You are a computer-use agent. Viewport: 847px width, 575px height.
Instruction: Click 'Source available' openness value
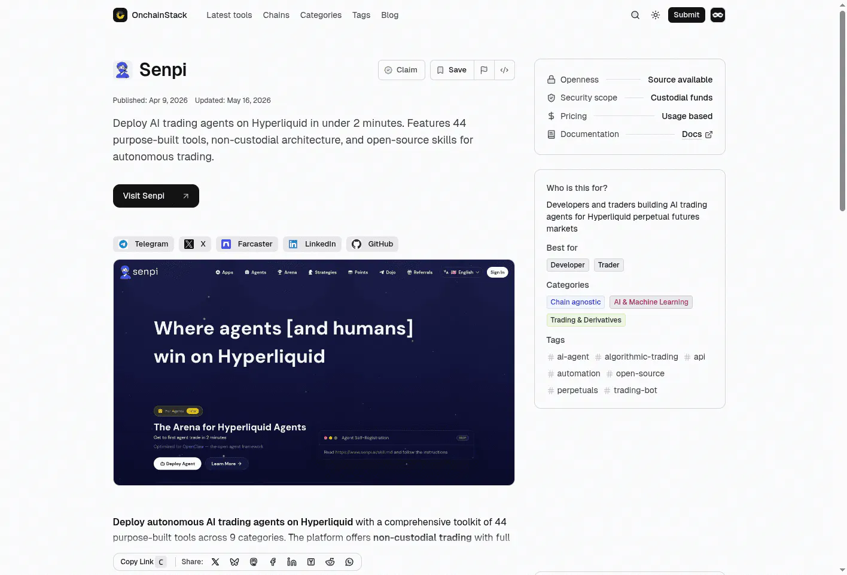click(x=680, y=80)
